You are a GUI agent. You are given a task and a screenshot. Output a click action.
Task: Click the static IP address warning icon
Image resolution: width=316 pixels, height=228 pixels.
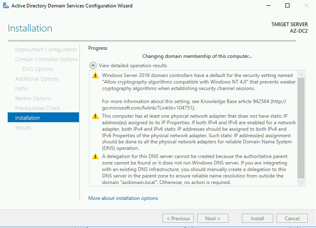point(95,116)
